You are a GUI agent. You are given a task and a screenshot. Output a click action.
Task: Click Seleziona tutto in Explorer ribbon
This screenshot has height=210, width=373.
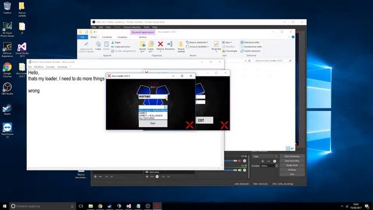pyautogui.click(x=250, y=43)
